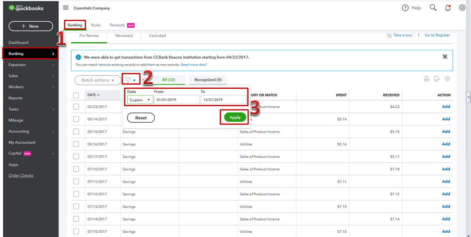
Task: Click the green Apply button
Action: coord(235,118)
